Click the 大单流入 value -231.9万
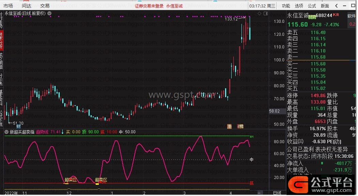Viewport: 358px width, 196px height. (343, 170)
